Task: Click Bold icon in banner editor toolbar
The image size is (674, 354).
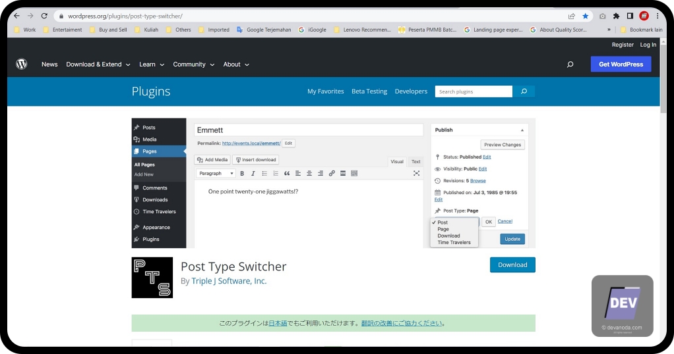Action: coord(242,173)
